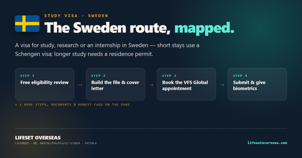This screenshot has width=302, height=158.
Task: Select the license number text line
Action: pyautogui.click(x=56, y=143)
